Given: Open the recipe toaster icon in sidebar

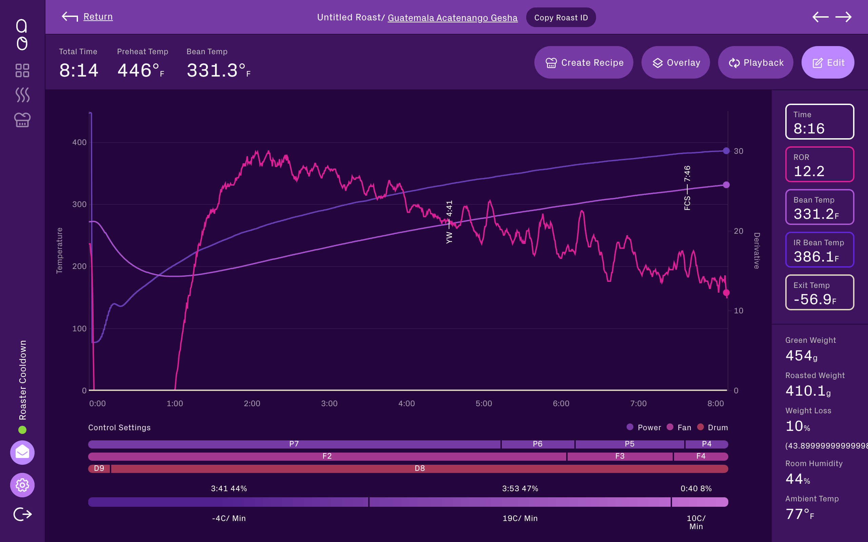Looking at the screenshot, I should point(22,120).
